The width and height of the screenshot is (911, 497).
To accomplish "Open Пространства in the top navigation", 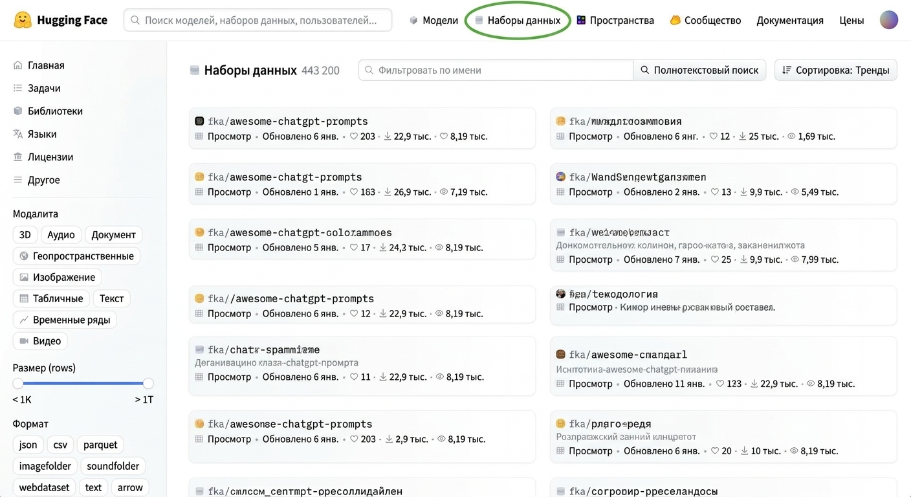I will (615, 20).
